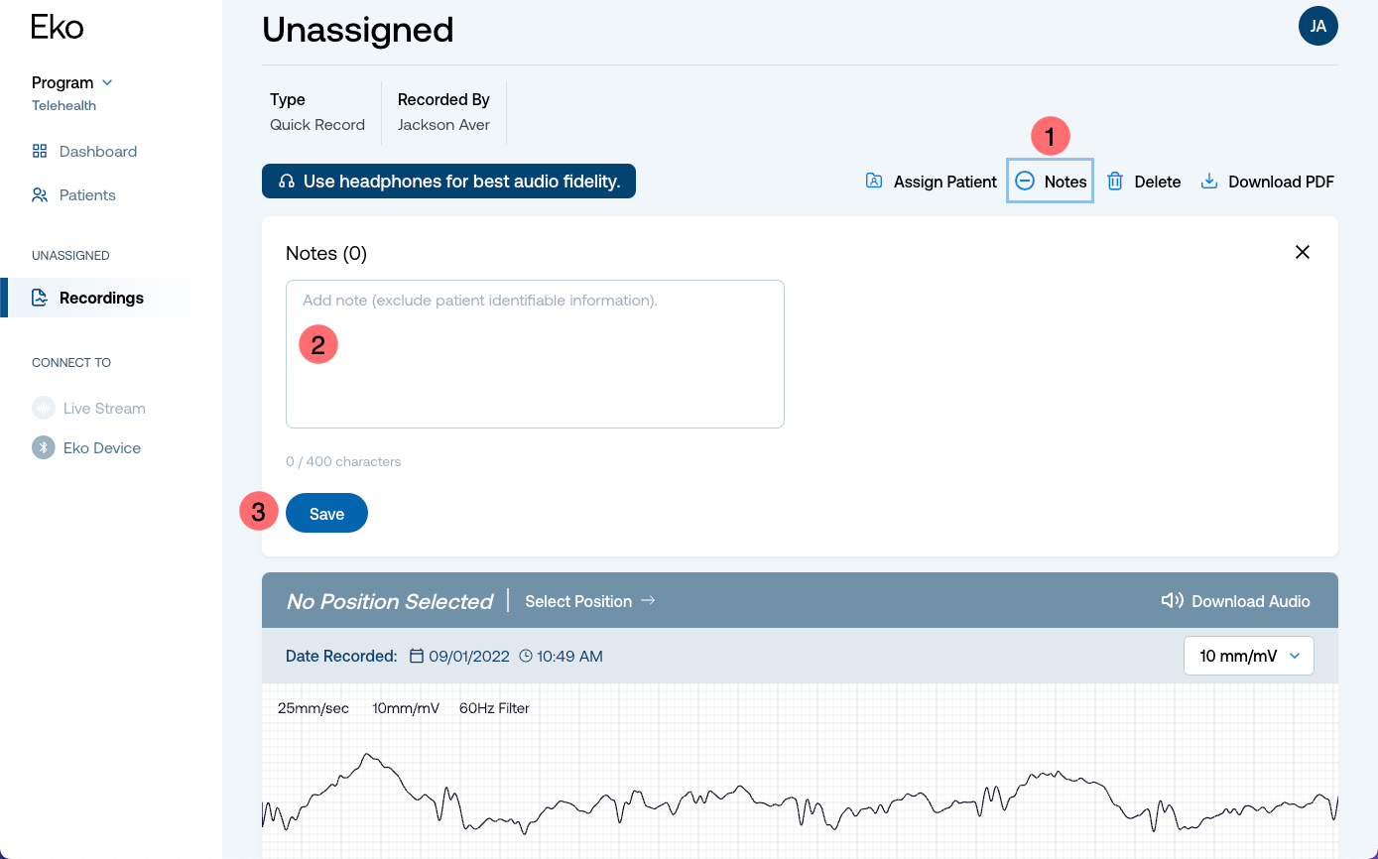The image size is (1378, 859).
Task: Click the Assign Patient button
Action: click(931, 182)
